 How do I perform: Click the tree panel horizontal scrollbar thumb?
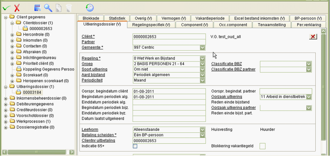[37, 152]
